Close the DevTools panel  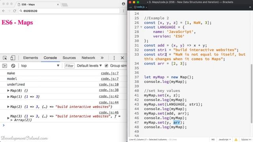tap(122, 58)
